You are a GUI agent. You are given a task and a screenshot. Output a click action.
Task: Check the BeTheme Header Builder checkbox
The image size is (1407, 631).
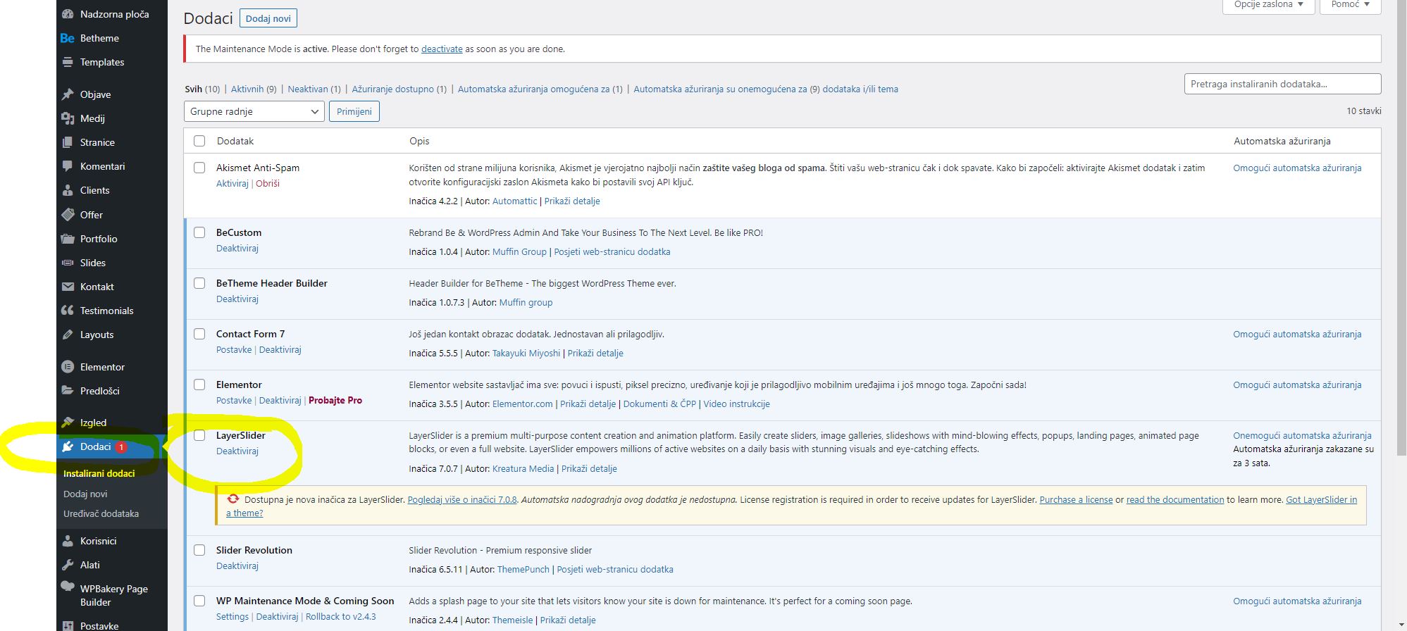[199, 283]
